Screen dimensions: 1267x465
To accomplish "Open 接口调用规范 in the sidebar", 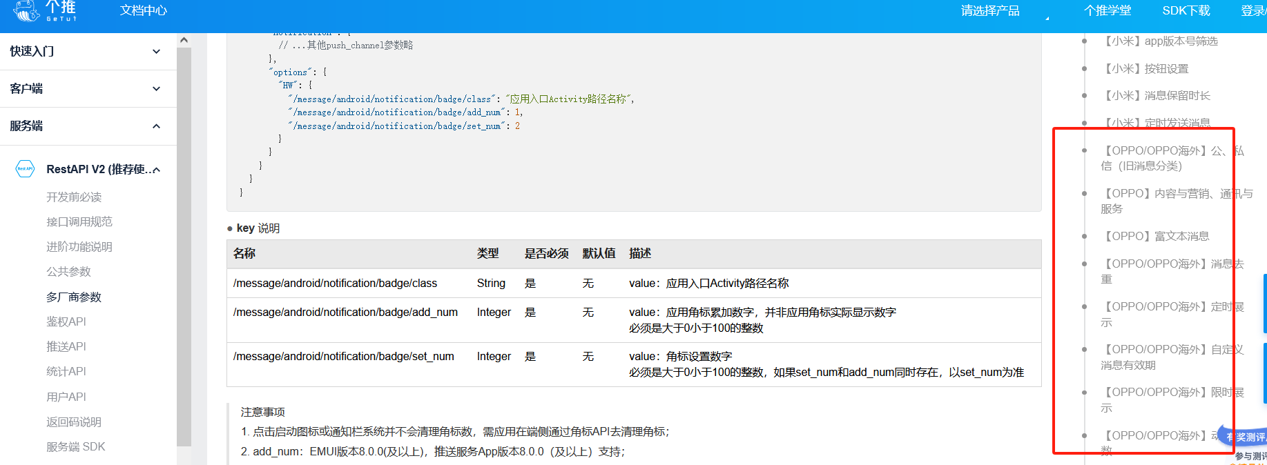I will pos(79,222).
